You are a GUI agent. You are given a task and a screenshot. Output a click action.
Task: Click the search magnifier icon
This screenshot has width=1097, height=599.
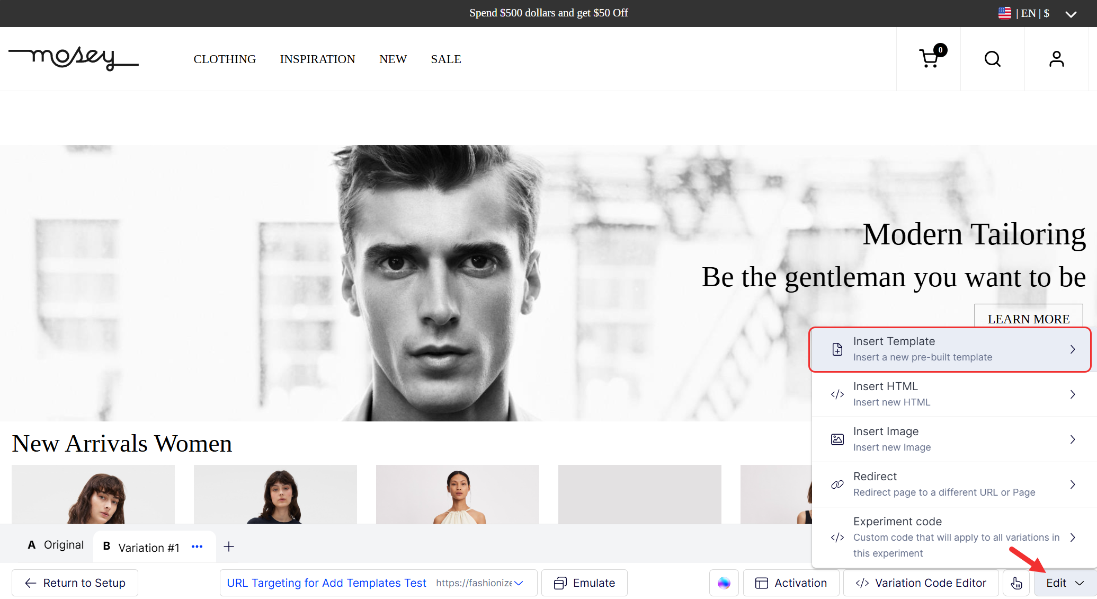click(993, 58)
